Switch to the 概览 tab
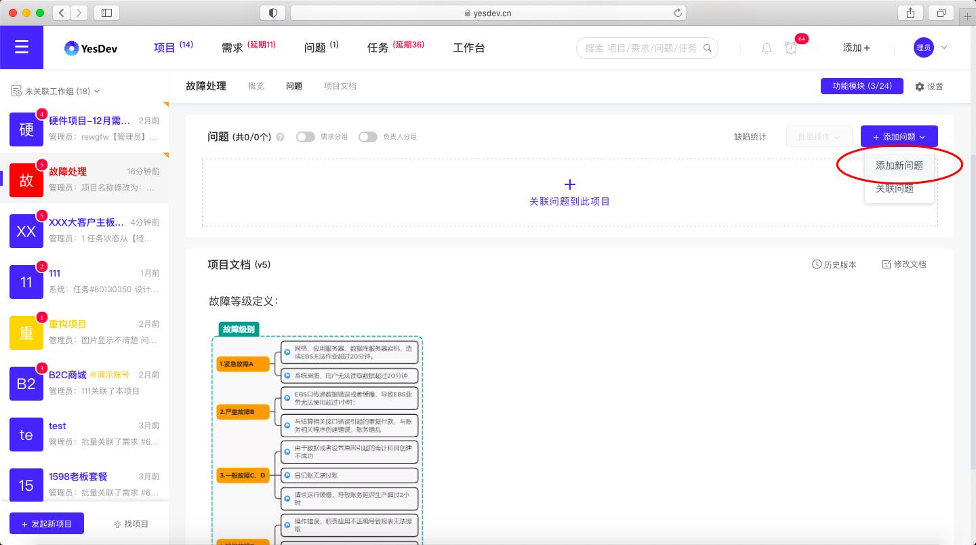 coord(256,86)
